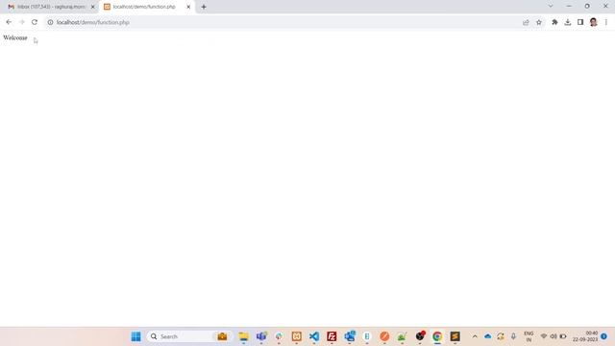This screenshot has width=615, height=346.
Task: Change the ENG IN input language
Action: [529, 336]
